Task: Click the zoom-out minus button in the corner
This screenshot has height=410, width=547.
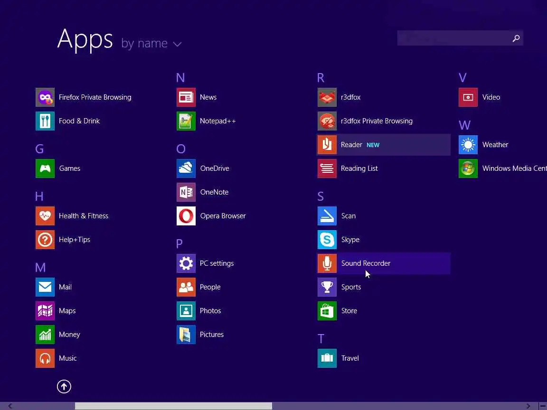Action: coord(543,406)
